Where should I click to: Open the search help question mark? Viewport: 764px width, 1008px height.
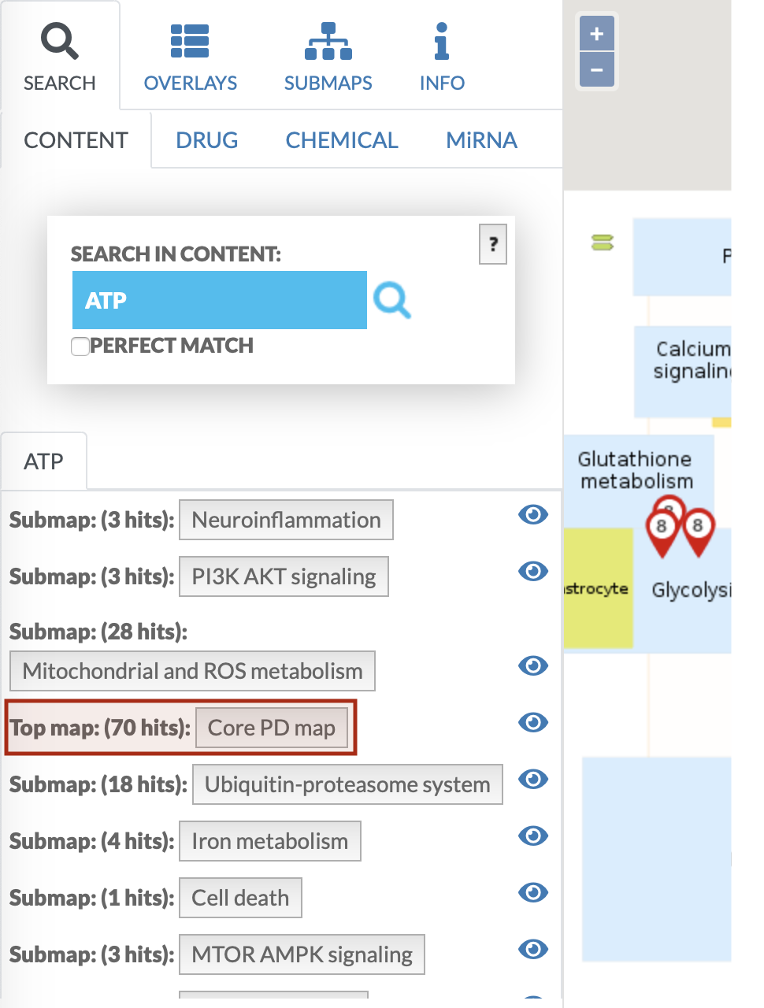coord(493,244)
